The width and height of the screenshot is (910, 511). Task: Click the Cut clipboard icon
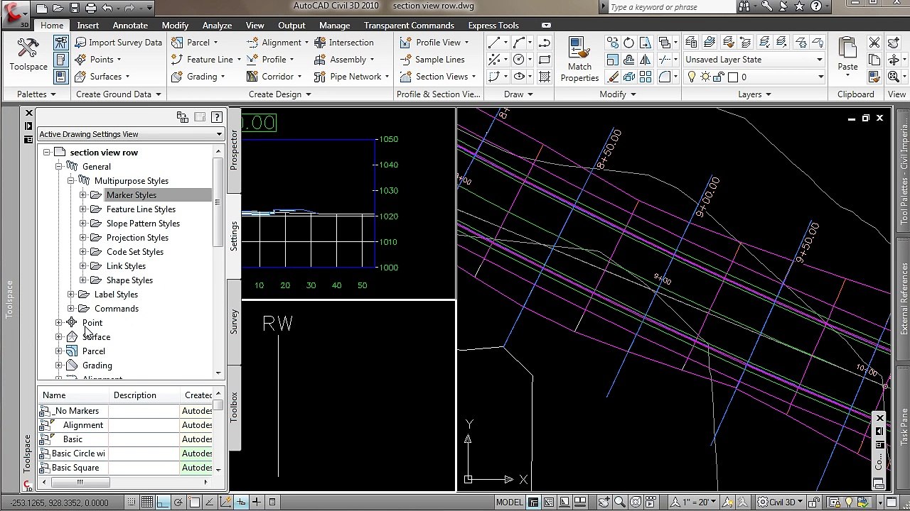pos(874,43)
